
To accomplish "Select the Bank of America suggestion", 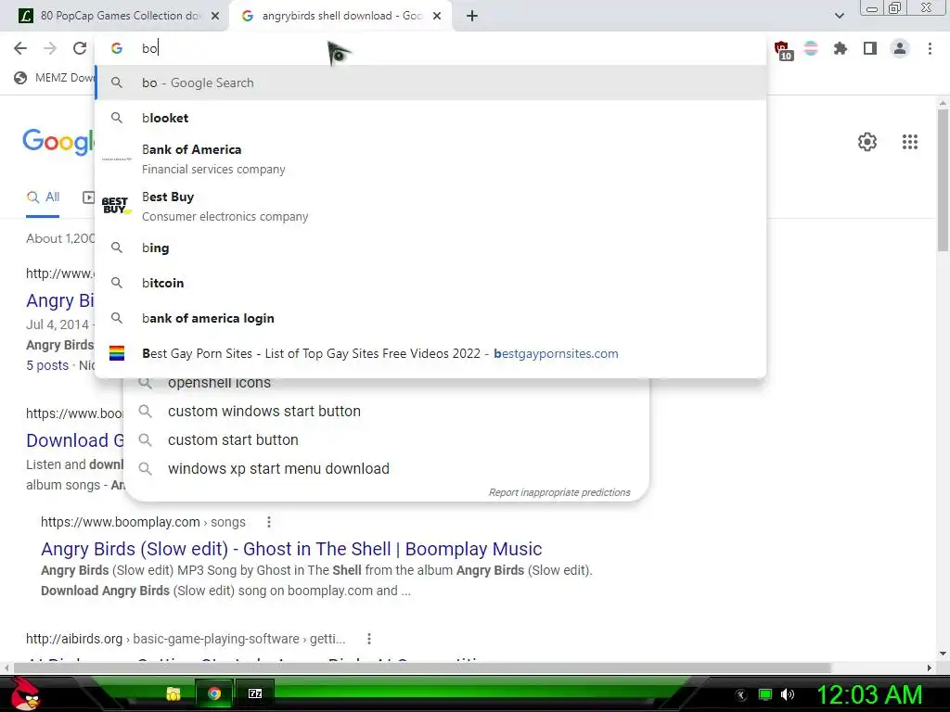I will 430,159.
